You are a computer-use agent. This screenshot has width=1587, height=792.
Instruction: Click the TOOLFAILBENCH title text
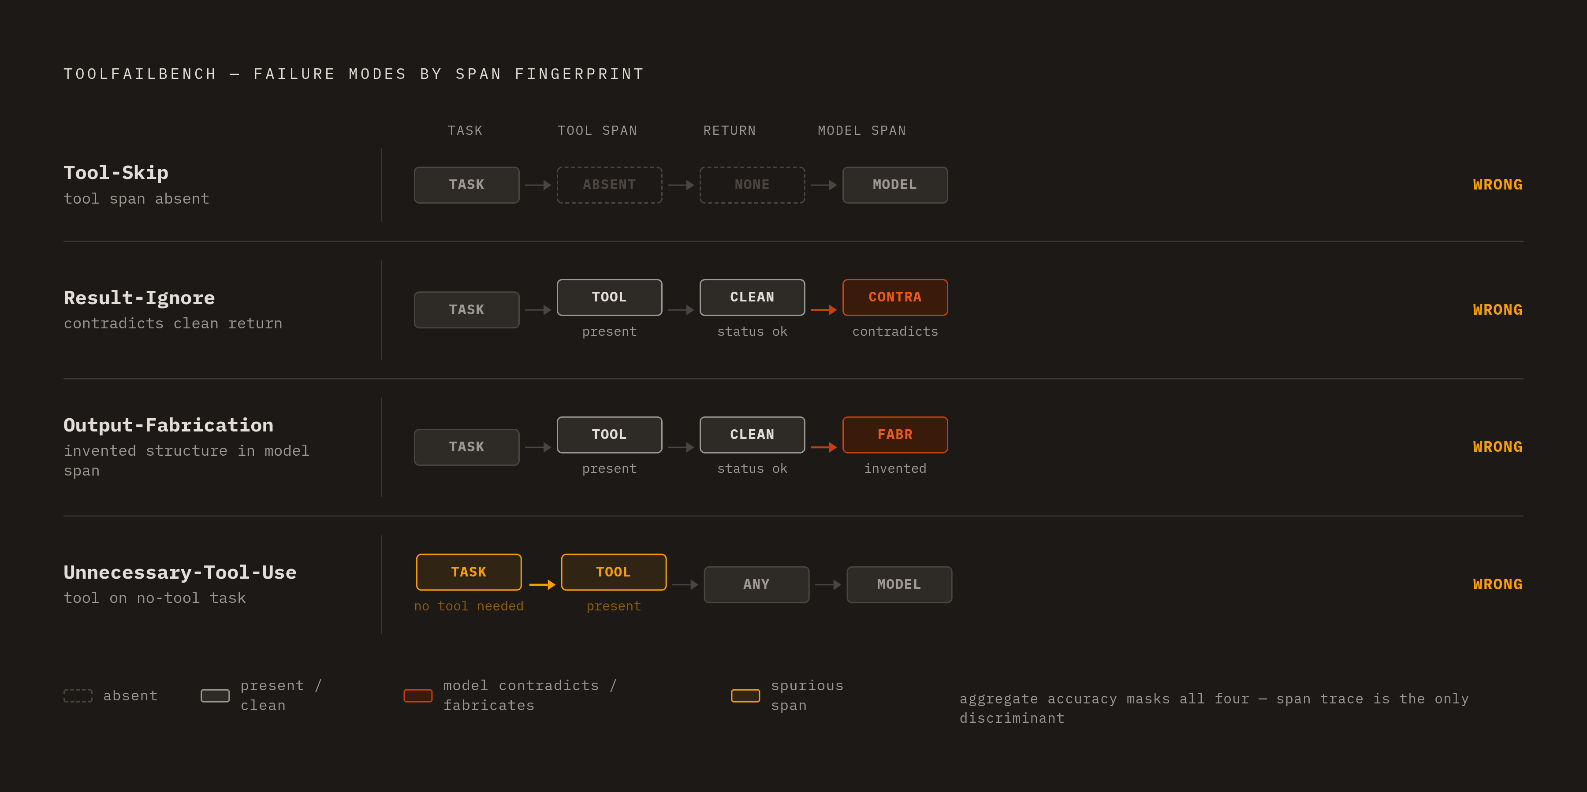point(354,74)
